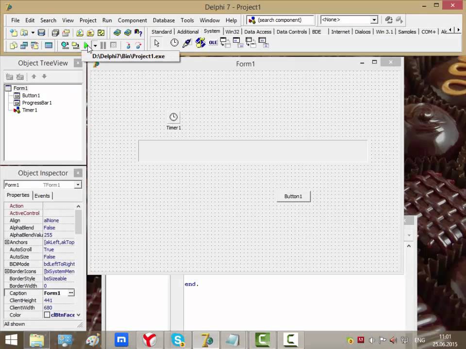The height and width of the screenshot is (349, 466).
Task: Open the Project menu
Action: point(88,20)
